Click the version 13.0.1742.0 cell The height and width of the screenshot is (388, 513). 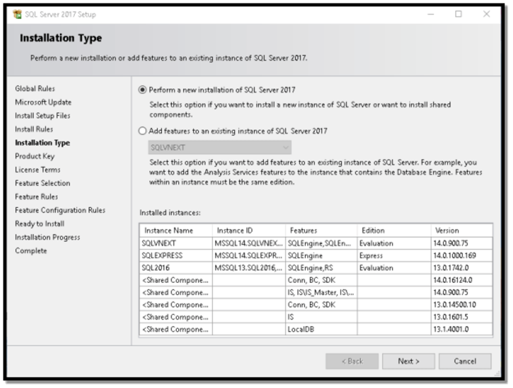tap(462, 268)
